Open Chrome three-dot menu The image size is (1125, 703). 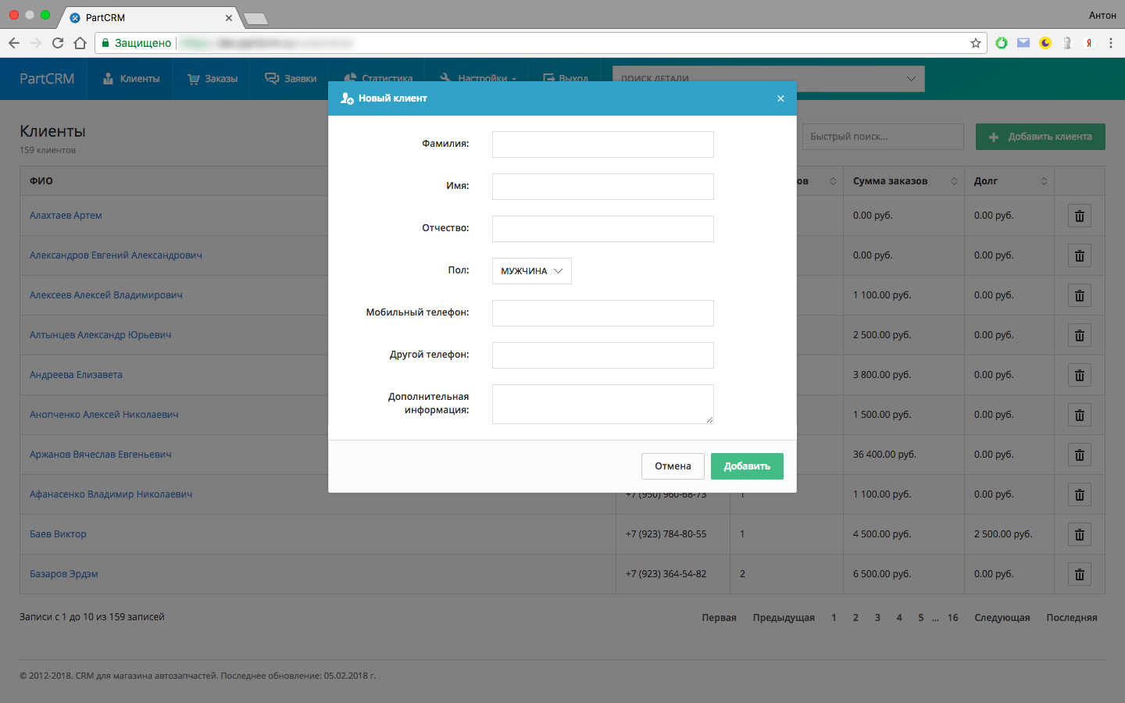tap(1110, 43)
